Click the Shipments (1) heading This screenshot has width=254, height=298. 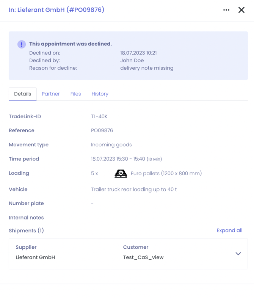(x=27, y=231)
